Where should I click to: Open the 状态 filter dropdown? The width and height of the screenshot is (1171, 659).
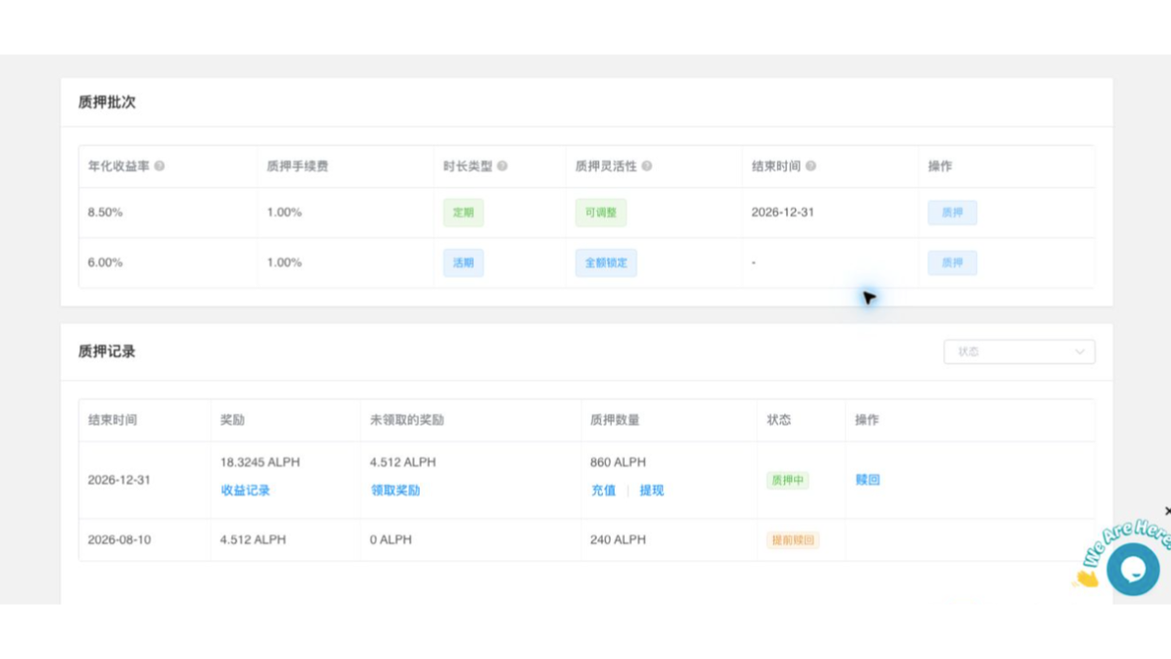tap(1019, 351)
